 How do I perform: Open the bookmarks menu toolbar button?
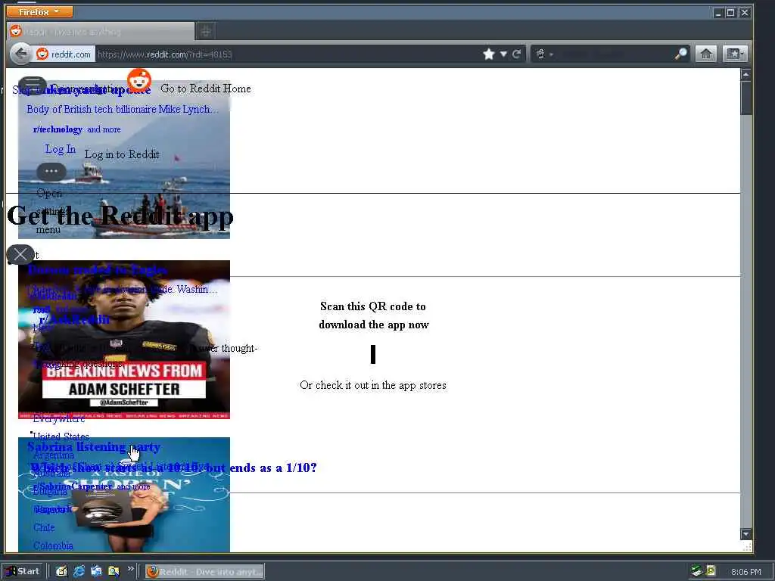pos(734,54)
